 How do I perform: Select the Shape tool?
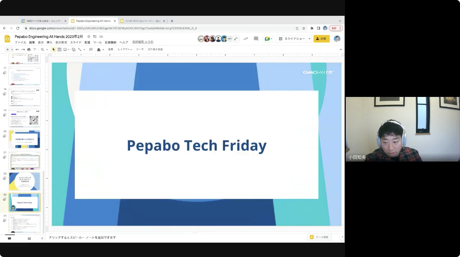[x=73, y=50]
